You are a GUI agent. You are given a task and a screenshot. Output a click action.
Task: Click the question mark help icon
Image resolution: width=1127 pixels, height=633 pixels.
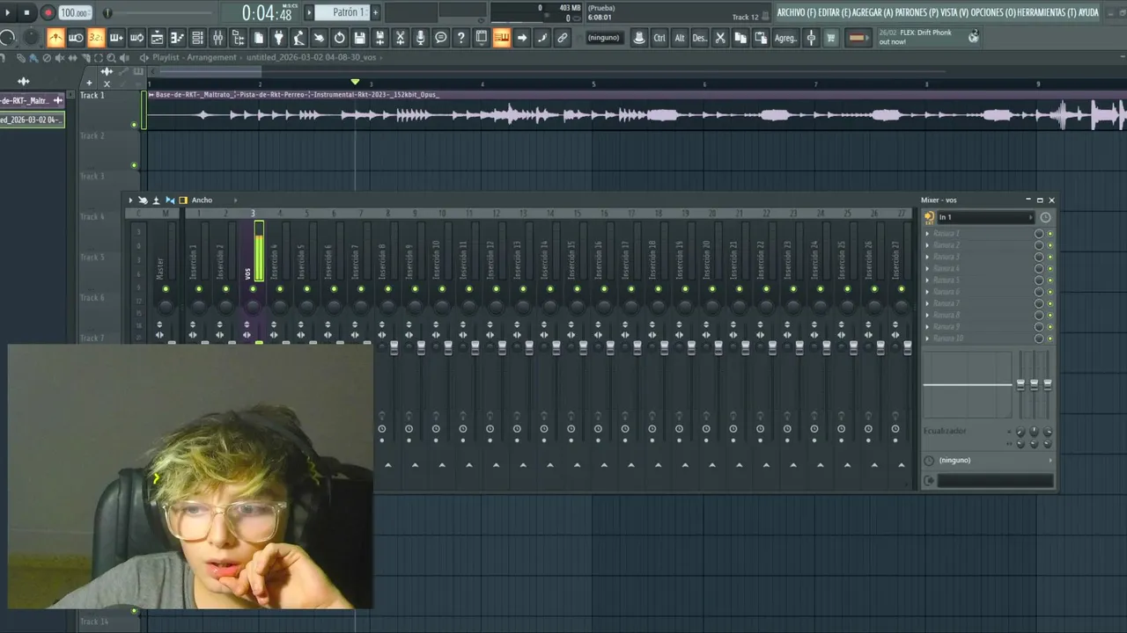click(x=460, y=38)
